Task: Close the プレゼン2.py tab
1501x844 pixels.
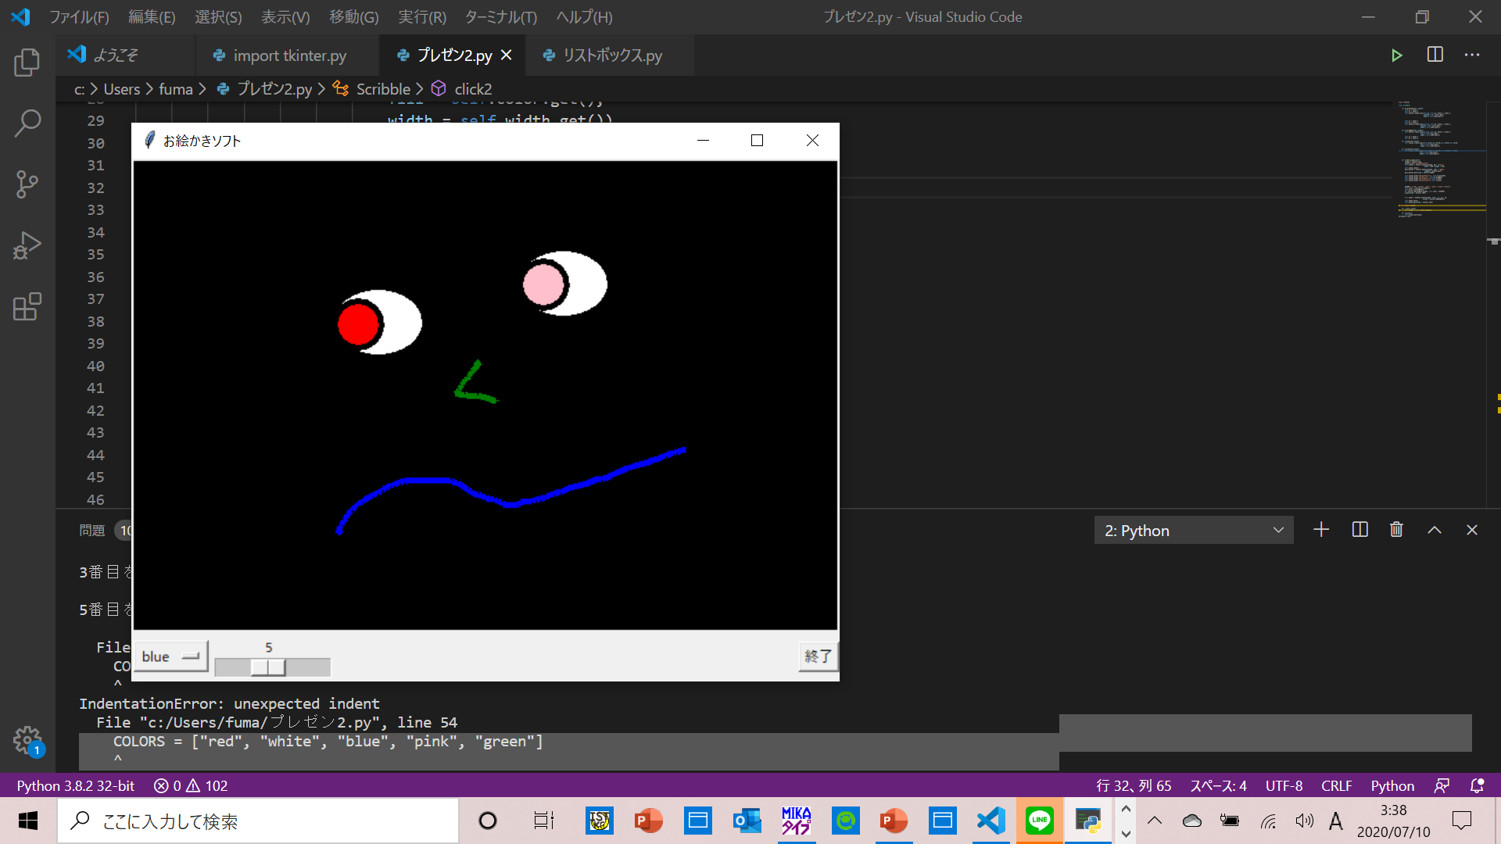Action: click(507, 55)
